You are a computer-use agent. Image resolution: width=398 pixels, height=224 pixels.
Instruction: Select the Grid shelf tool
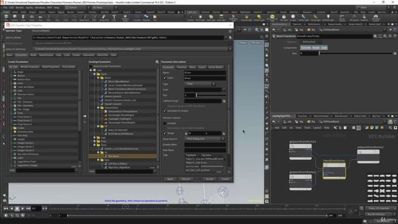click(x=40, y=17)
